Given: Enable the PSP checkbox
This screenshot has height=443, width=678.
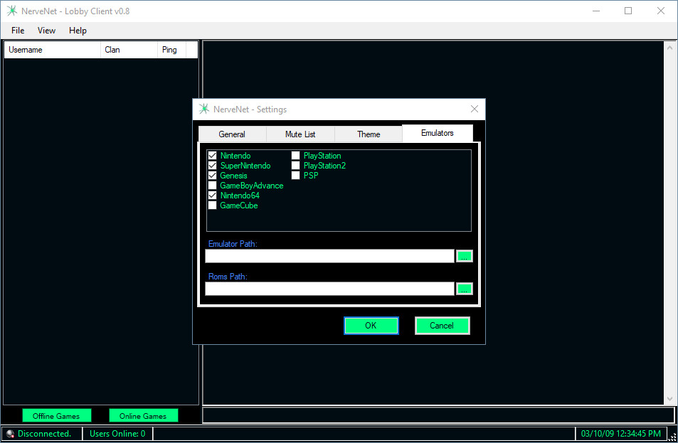Looking at the screenshot, I should point(295,176).
